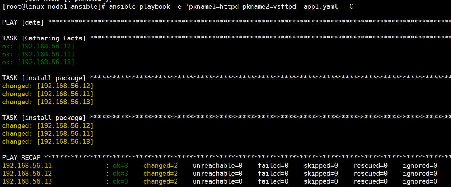
Task: Click skipped=0 in the 192.168.56.12 recap
Action: click(321, 174)
